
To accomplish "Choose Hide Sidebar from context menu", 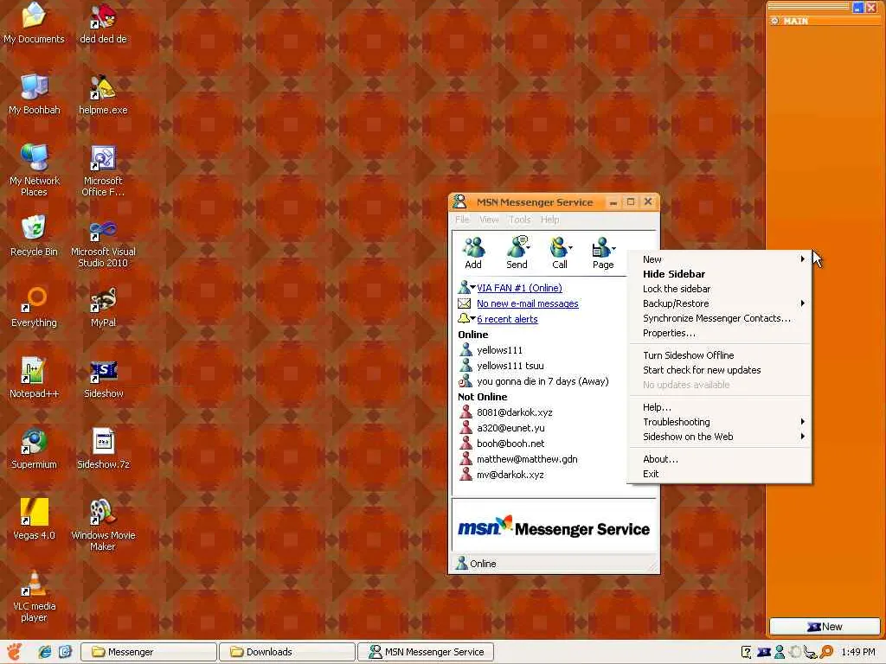I will pos(719,274).
